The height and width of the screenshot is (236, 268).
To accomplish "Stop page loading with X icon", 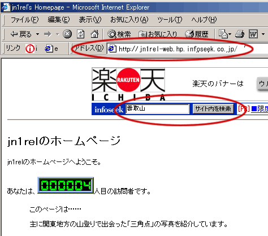I will tap(67, 34).
